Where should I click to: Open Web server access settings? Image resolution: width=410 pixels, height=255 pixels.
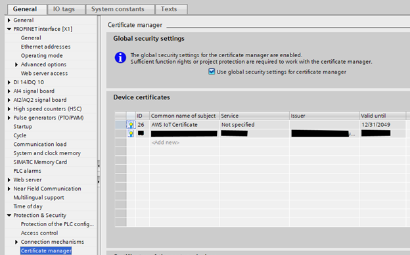point(44,74)
